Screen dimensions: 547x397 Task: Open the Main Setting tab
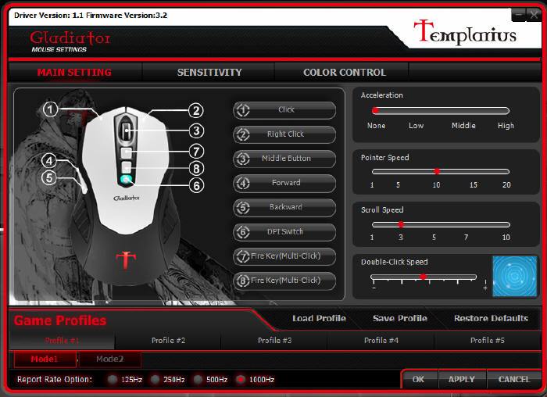[74, 72]
